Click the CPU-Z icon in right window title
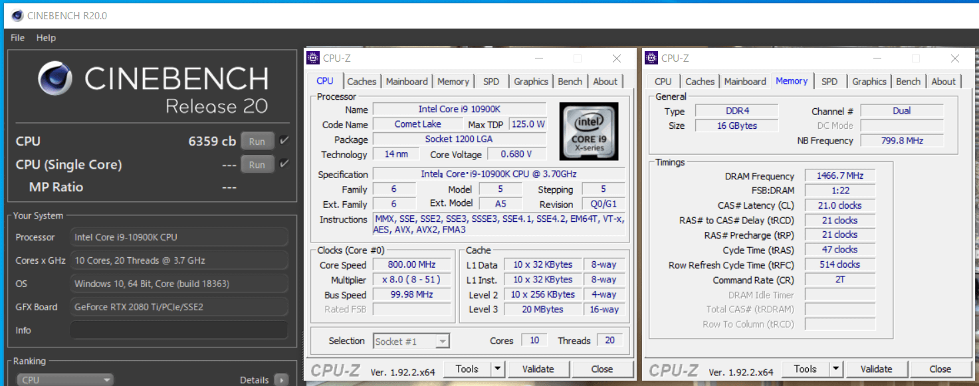The width and height of the screenshot is (979, 386). tap(651, 58)
